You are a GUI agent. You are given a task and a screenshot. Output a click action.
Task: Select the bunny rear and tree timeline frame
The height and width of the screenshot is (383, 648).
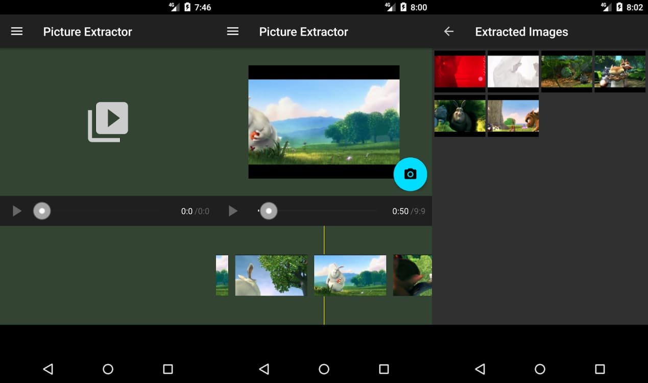tap(271, 275)
